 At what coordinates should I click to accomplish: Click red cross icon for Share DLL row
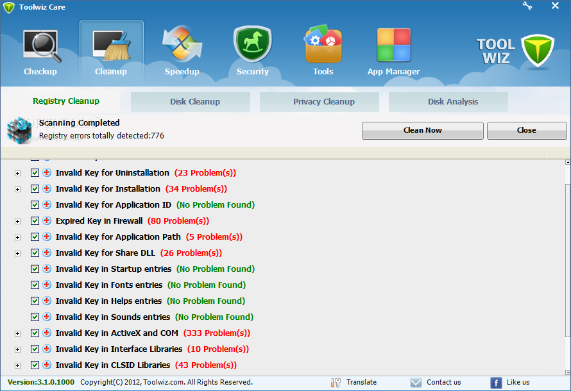pyautogui.click(x=47, y=253)
